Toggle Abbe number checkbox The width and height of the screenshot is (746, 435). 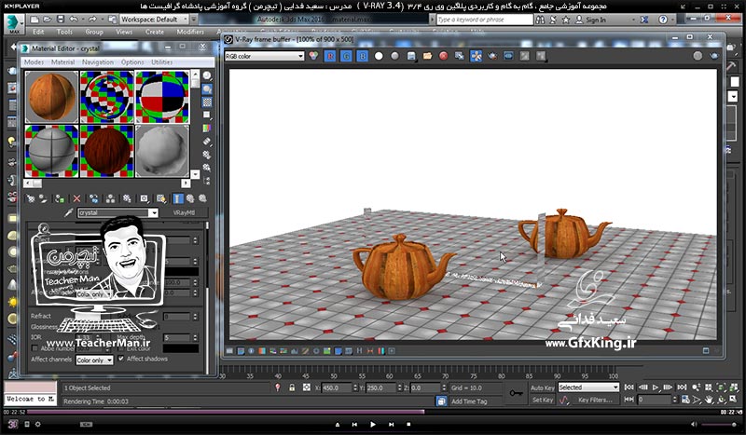[x=35, y=348]
